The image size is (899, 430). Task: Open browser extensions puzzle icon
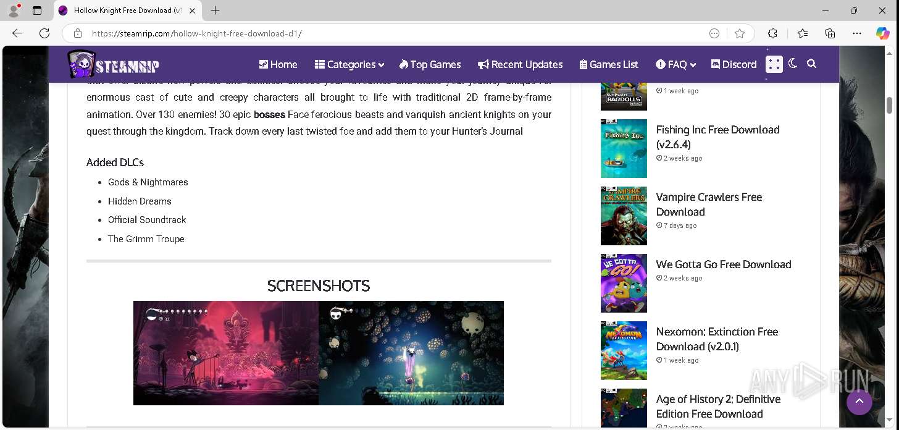(772, 33)
